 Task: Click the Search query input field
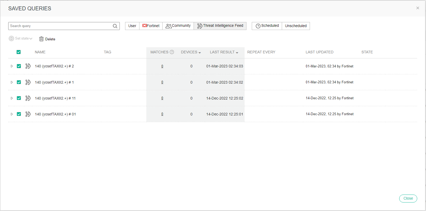(x=61, y=26)
